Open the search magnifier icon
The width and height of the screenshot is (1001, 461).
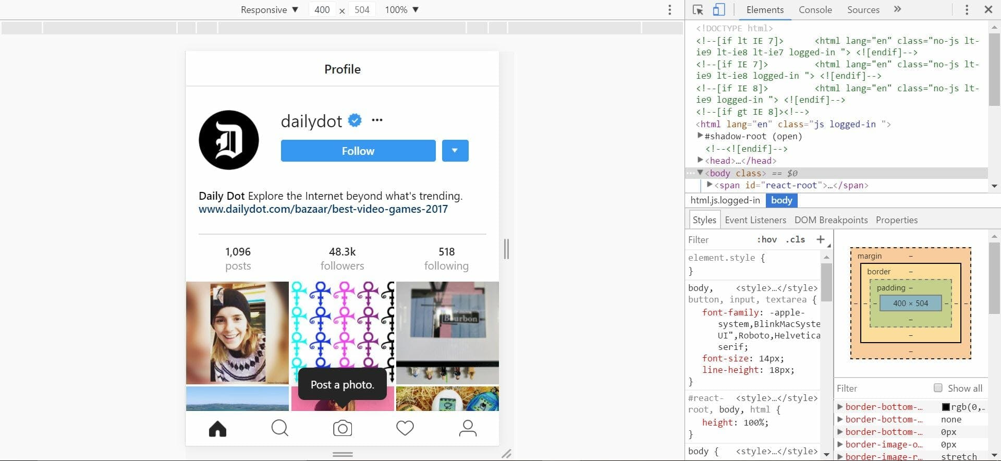click(x=280, y=429)
